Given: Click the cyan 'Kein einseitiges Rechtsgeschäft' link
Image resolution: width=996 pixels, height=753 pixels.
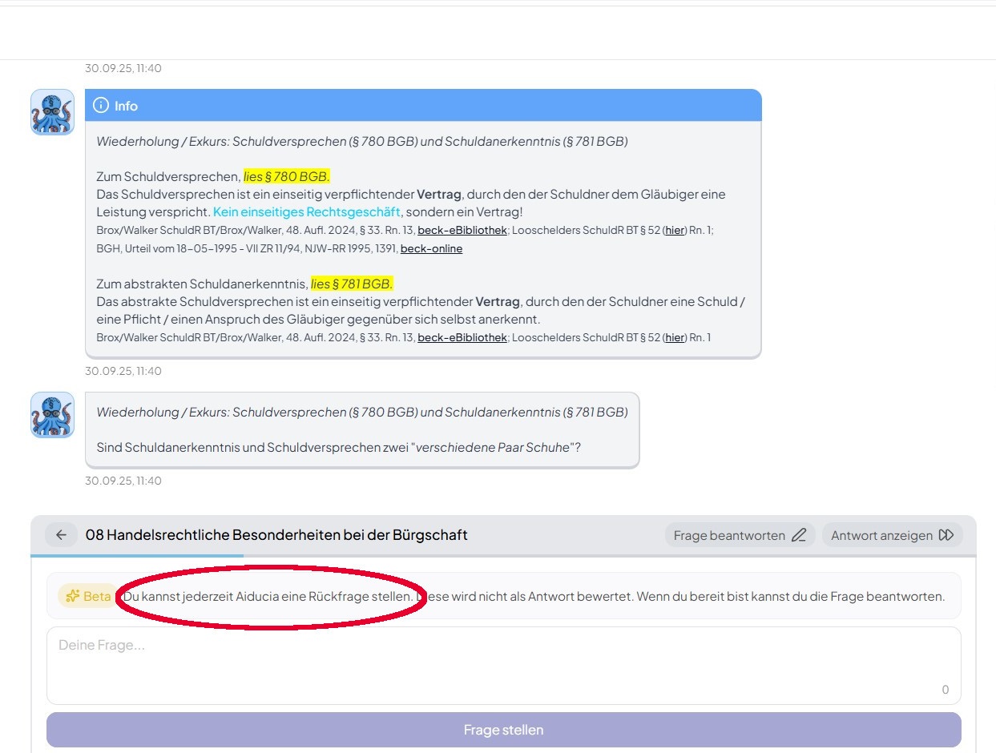Looking at the screenshot, I should (x=306, y=212).
